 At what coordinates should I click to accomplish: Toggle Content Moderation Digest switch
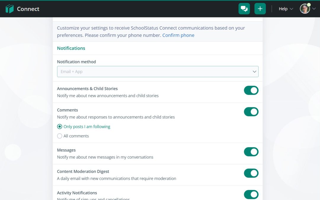(251, 173)
